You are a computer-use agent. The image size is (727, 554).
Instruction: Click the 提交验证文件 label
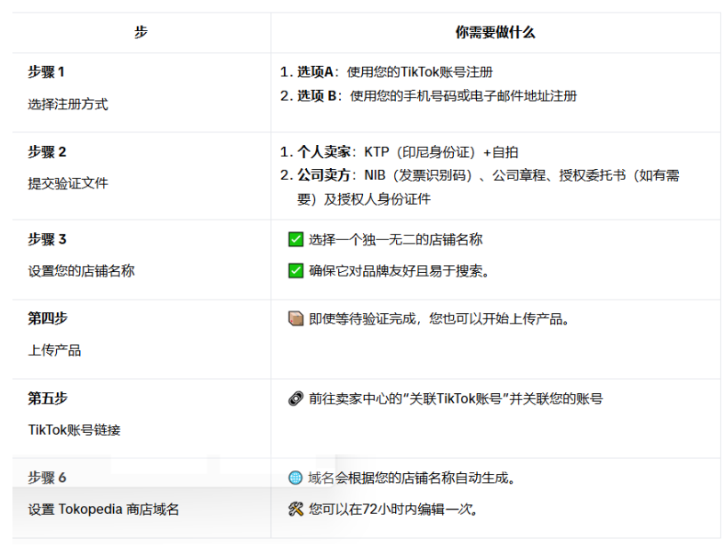pyautogui.click(x=68, y=183)
